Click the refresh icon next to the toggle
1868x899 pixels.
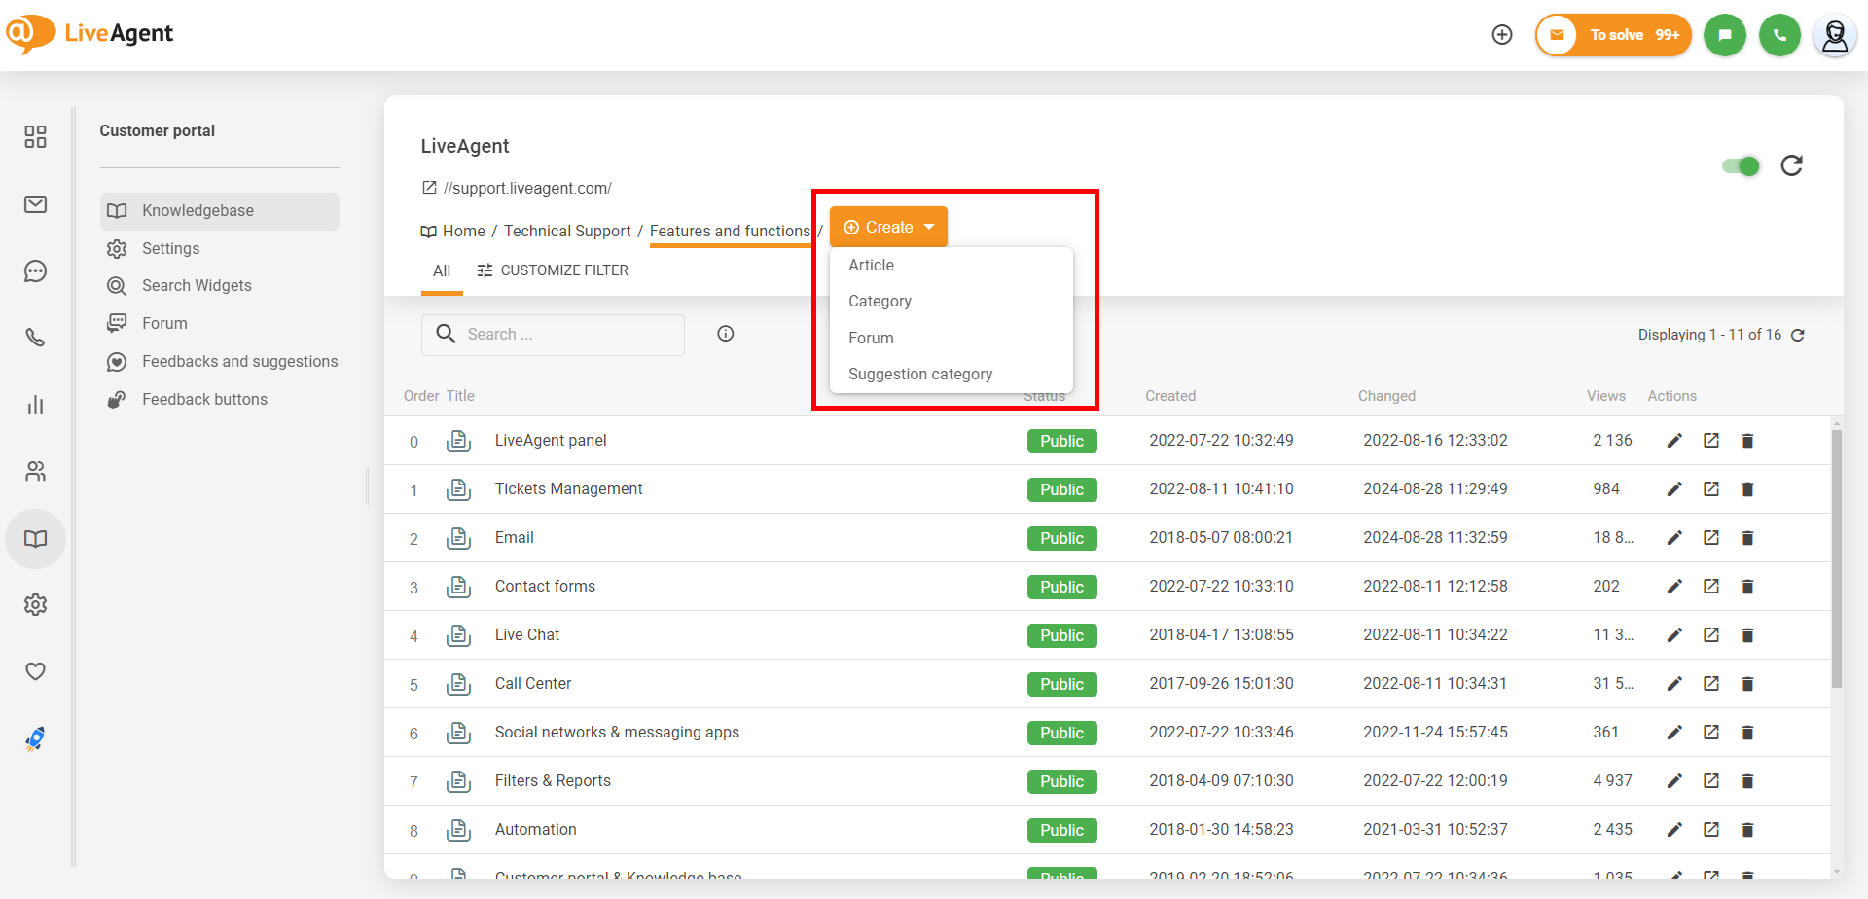tap(1791, 165)
